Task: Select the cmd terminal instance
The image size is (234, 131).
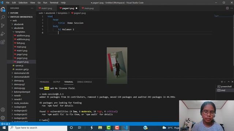Action: tap(225, 90)
